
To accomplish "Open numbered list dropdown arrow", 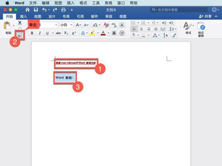I will click(x=148, y=23).
